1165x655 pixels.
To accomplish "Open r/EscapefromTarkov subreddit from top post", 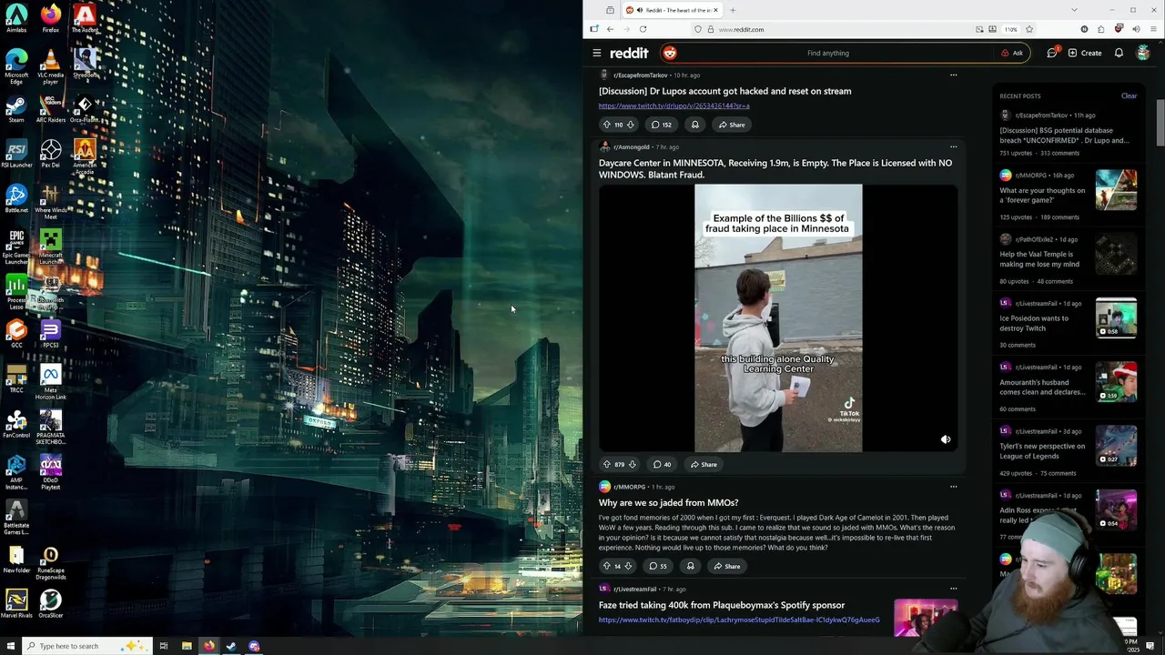I will tap(640, 75).
